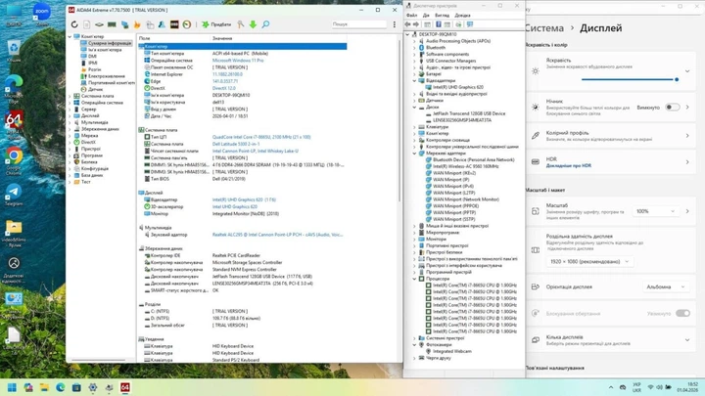
Task: Select Сумарна інформація in AIDA64 tree
Action: (110, 43)
